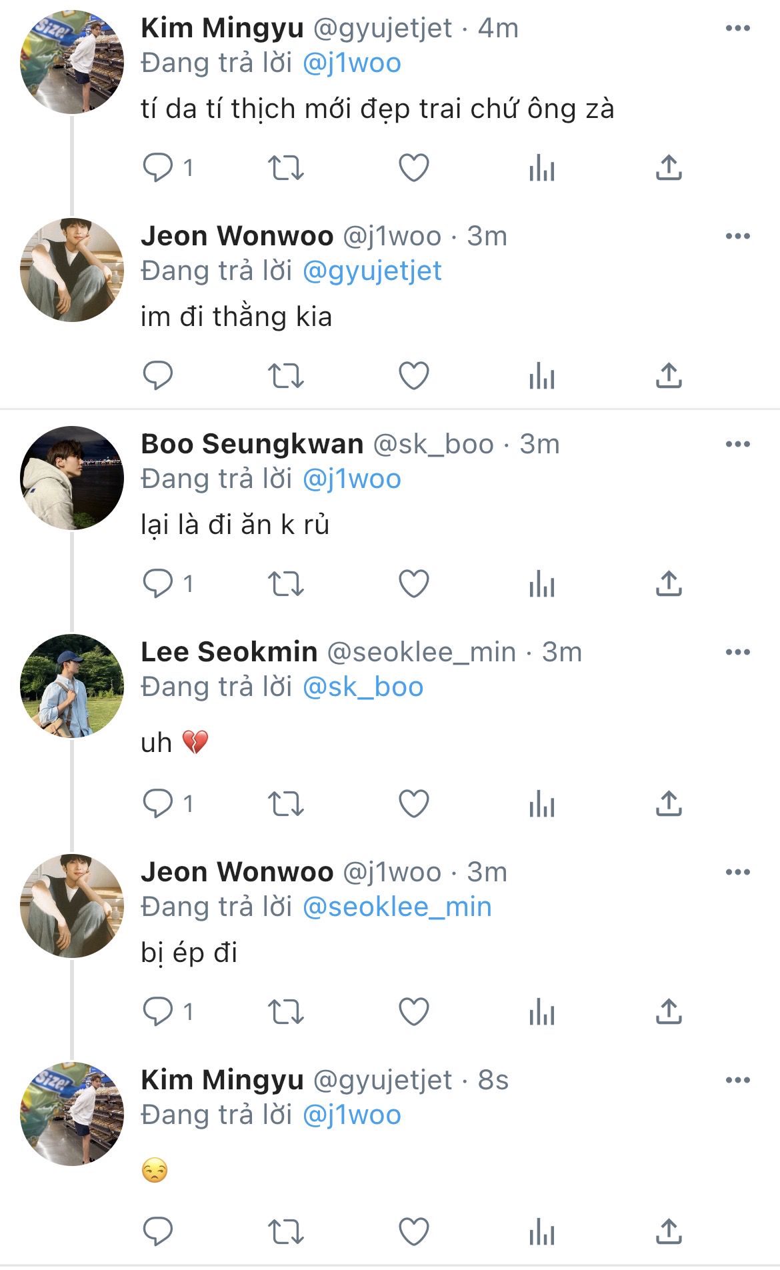The width and height of the screenshot is (780, 1270).
Task: Reply to Boo Seungkwan's tweet
Action: (x=158, y=584)
